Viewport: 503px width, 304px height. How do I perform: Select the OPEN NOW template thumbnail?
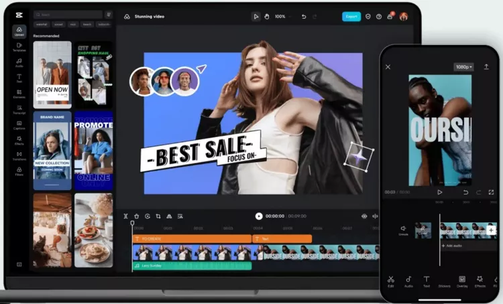click(52, 74)
